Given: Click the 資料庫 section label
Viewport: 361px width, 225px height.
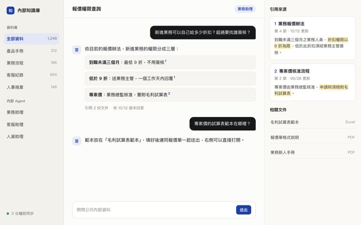Looking at the screenshot, I should 12,27.
